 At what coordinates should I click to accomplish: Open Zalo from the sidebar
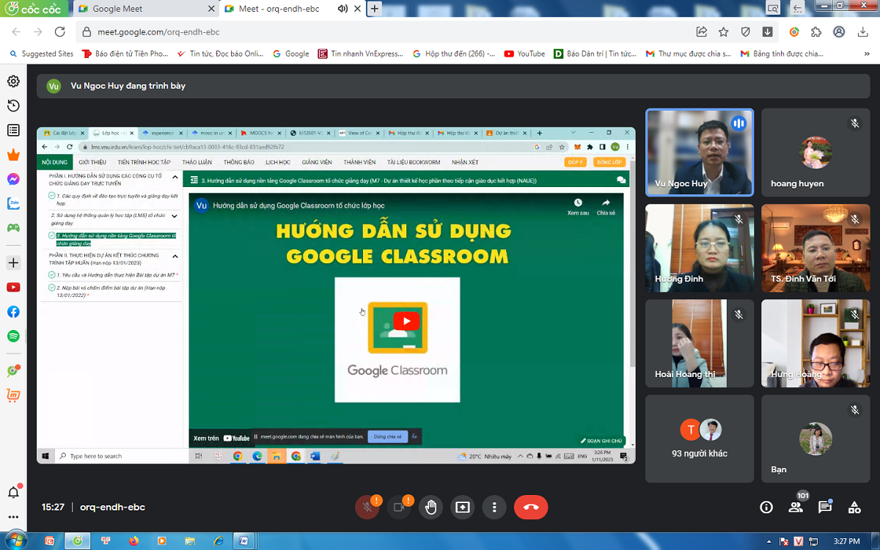[13, 203]
